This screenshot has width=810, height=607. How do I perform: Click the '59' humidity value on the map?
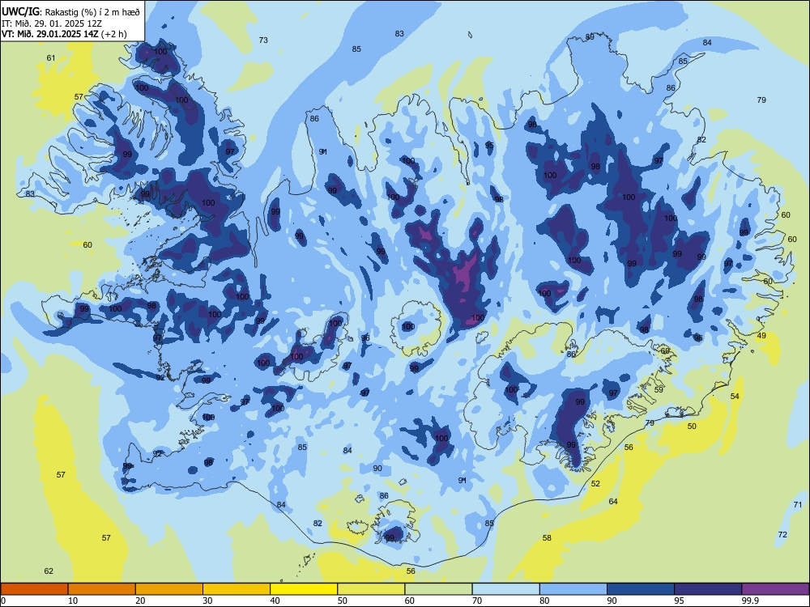[659, 390]
